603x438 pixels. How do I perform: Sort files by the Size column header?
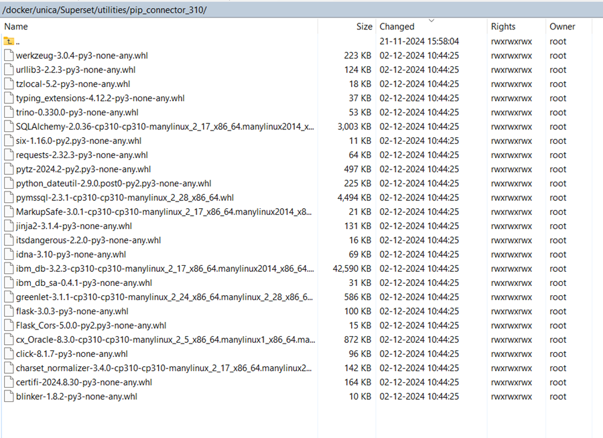364,26
